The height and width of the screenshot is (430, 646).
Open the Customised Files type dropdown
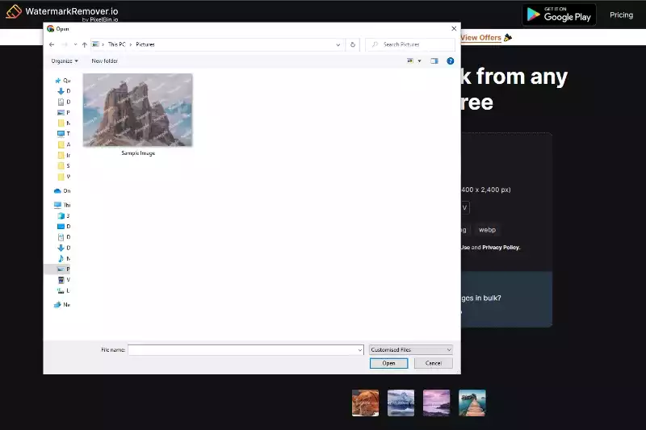(x=411, y=350)
